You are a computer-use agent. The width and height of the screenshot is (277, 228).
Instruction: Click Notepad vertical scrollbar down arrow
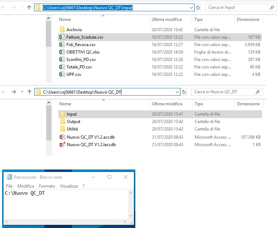131,216
